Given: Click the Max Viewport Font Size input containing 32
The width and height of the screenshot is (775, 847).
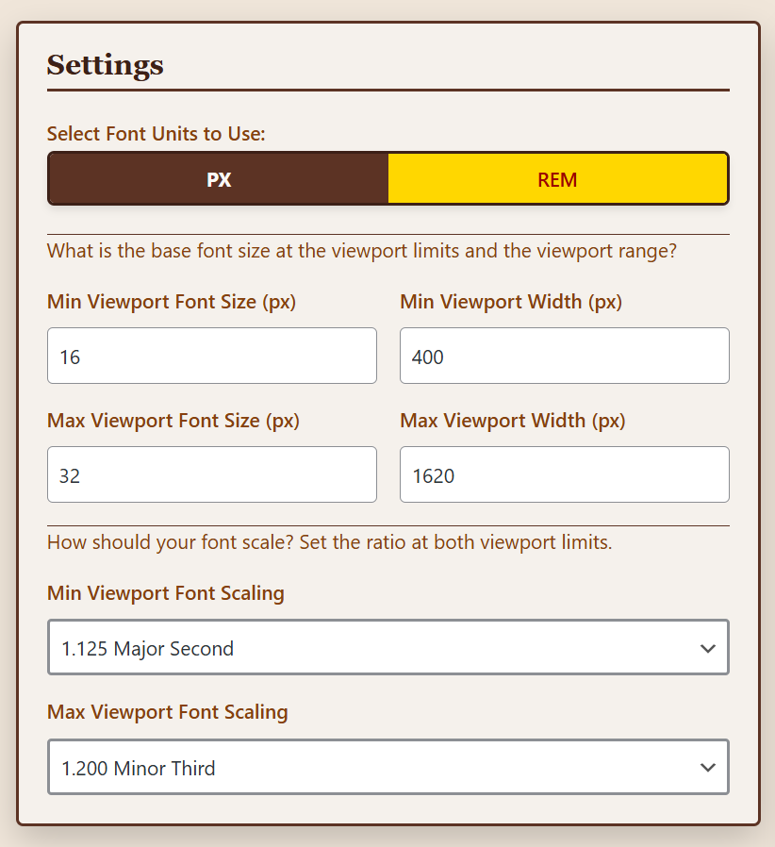Looking at the screenshot, I should pyautogui.click(x=211, y=474).
